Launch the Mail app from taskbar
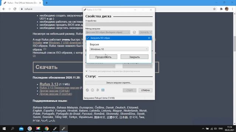The height and width of the screenshot is (132, 236). pyautogui.click(x=21, y=129)
